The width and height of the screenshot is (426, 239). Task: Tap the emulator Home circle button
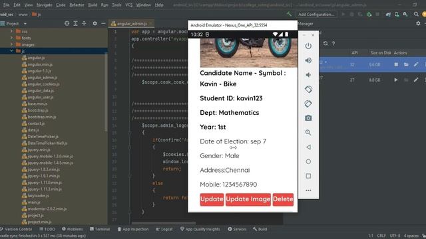tap(308, 161)
